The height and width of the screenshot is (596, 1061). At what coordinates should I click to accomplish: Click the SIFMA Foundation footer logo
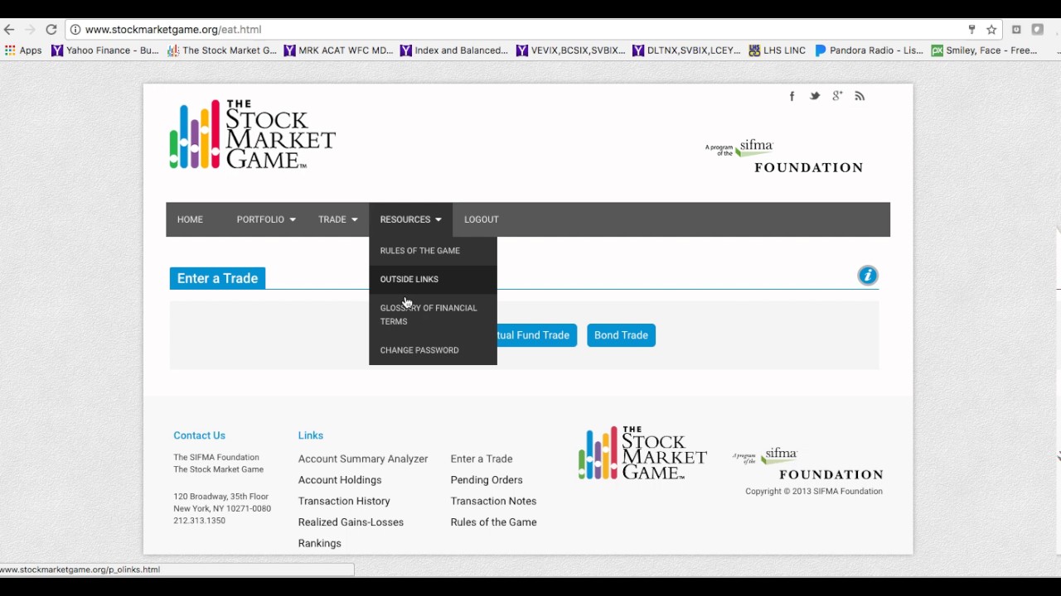807,464
